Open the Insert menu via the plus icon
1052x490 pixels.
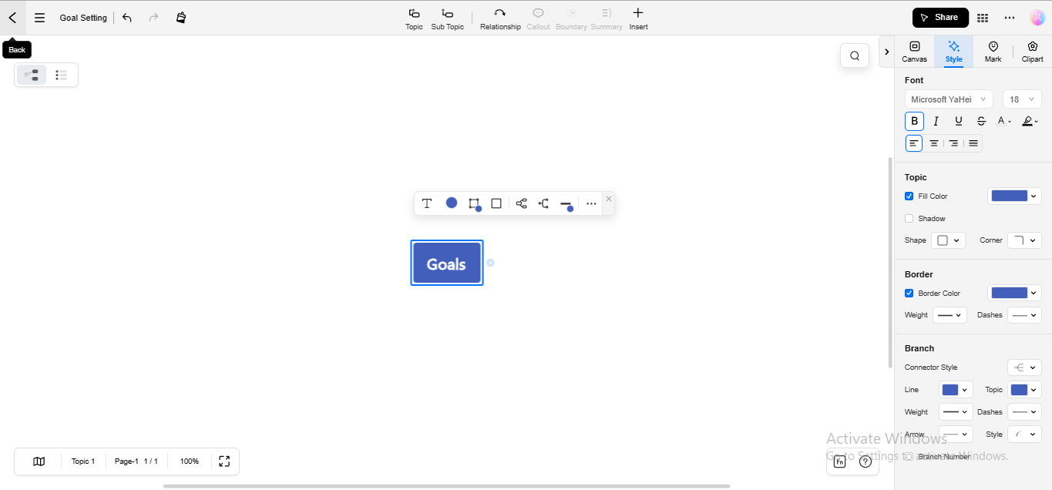[638, 18]
